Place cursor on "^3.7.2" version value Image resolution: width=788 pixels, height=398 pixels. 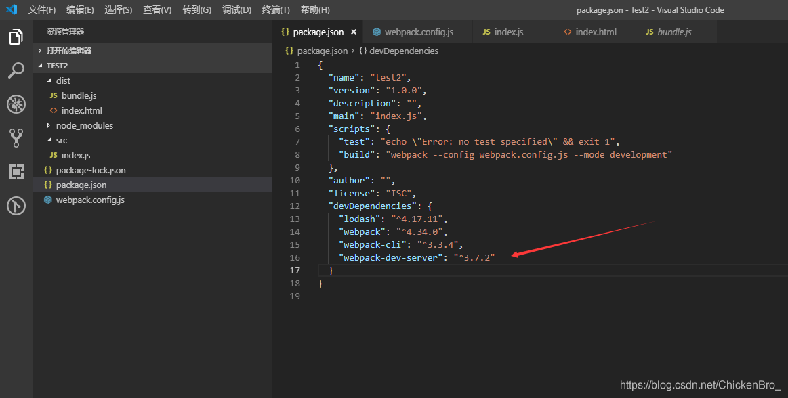coord(474,257)
